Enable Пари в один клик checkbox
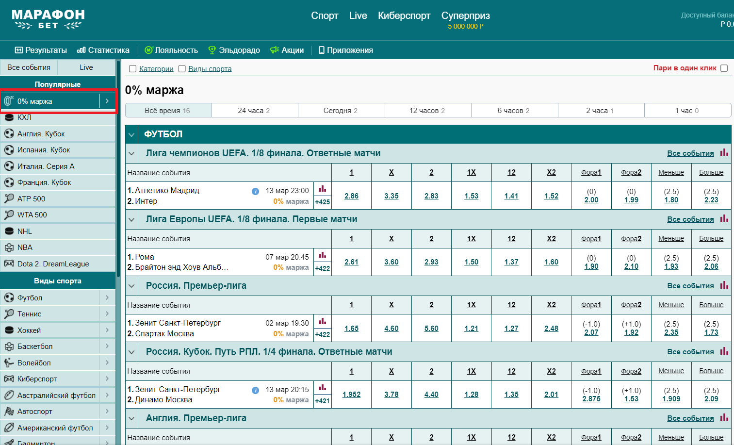This screenshot has height=445, width=734. (724, 68)
